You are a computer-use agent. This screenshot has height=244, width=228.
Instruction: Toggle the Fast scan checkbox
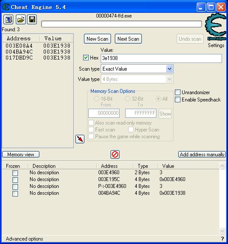coord(91,129)
